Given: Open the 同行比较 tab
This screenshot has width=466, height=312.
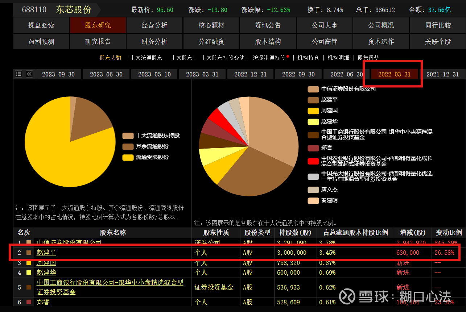Looking at the screenshot, I should [x=438, y=25].
